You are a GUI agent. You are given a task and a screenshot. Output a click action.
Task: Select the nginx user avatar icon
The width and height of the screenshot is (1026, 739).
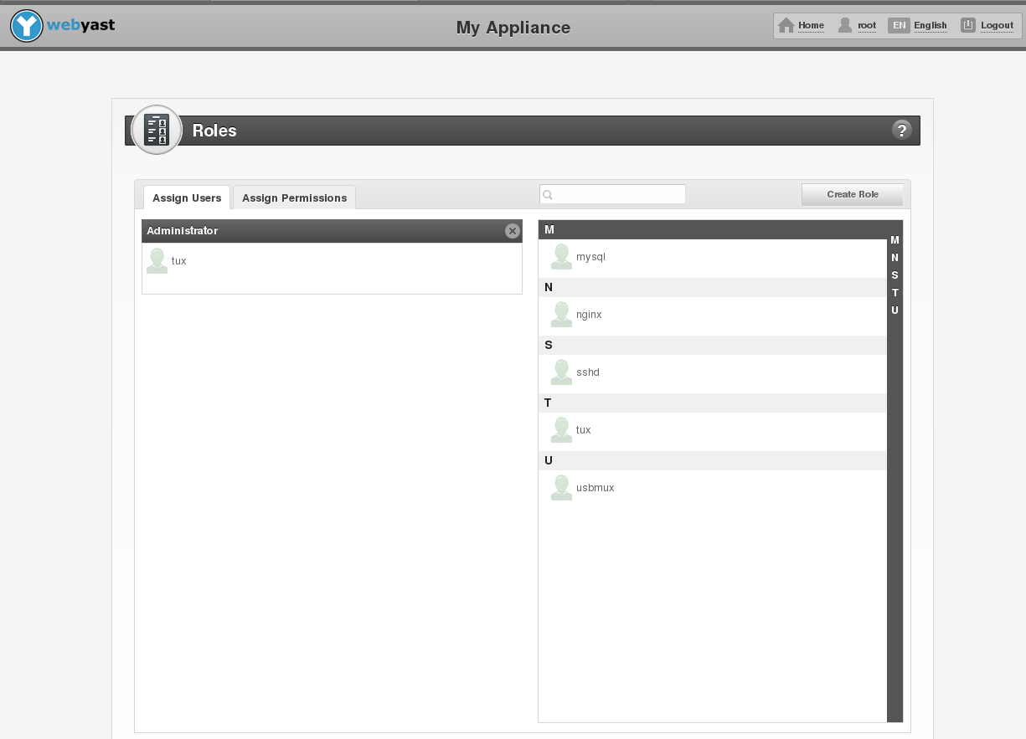561,315
